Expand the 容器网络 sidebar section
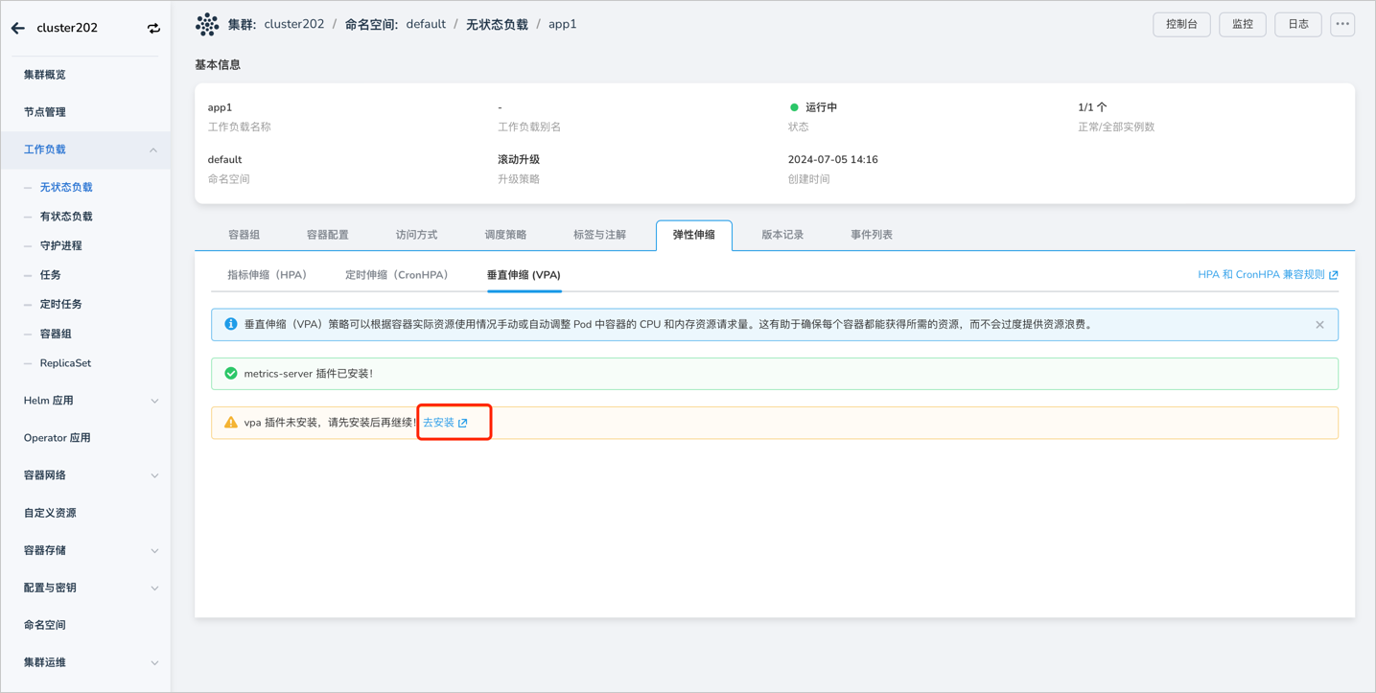Screen dimensions: 1376x693 [154, 475]
